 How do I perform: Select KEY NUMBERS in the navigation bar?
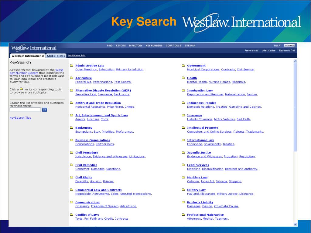click(154, 46)
